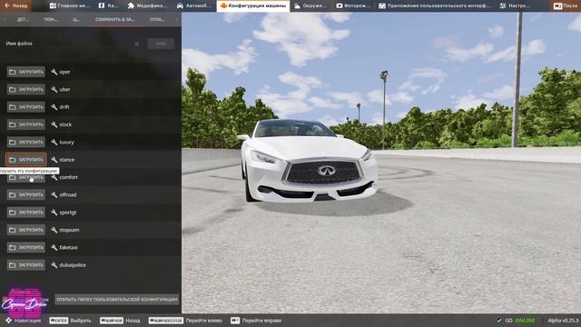Click the wrench icon beside luxury
Screen dimensions: 581x327
click(54, 142)
